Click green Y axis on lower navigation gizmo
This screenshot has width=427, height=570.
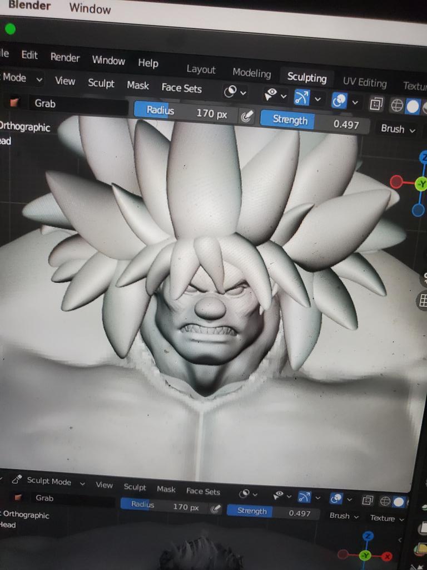point(365,556)
